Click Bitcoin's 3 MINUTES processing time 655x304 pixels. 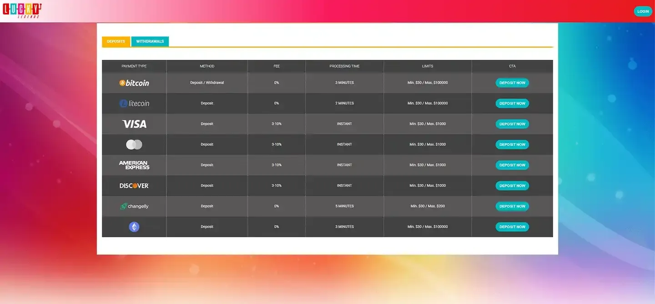(344, 83)
